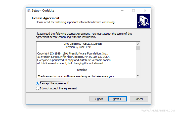Click the license scrollbar thumb
Screen dimensions: 176x113
click(x=138, y=48)
